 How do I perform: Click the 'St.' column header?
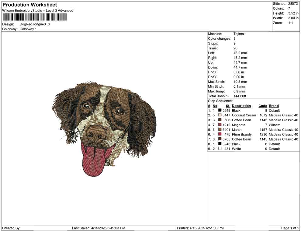(x=228, y=105)
